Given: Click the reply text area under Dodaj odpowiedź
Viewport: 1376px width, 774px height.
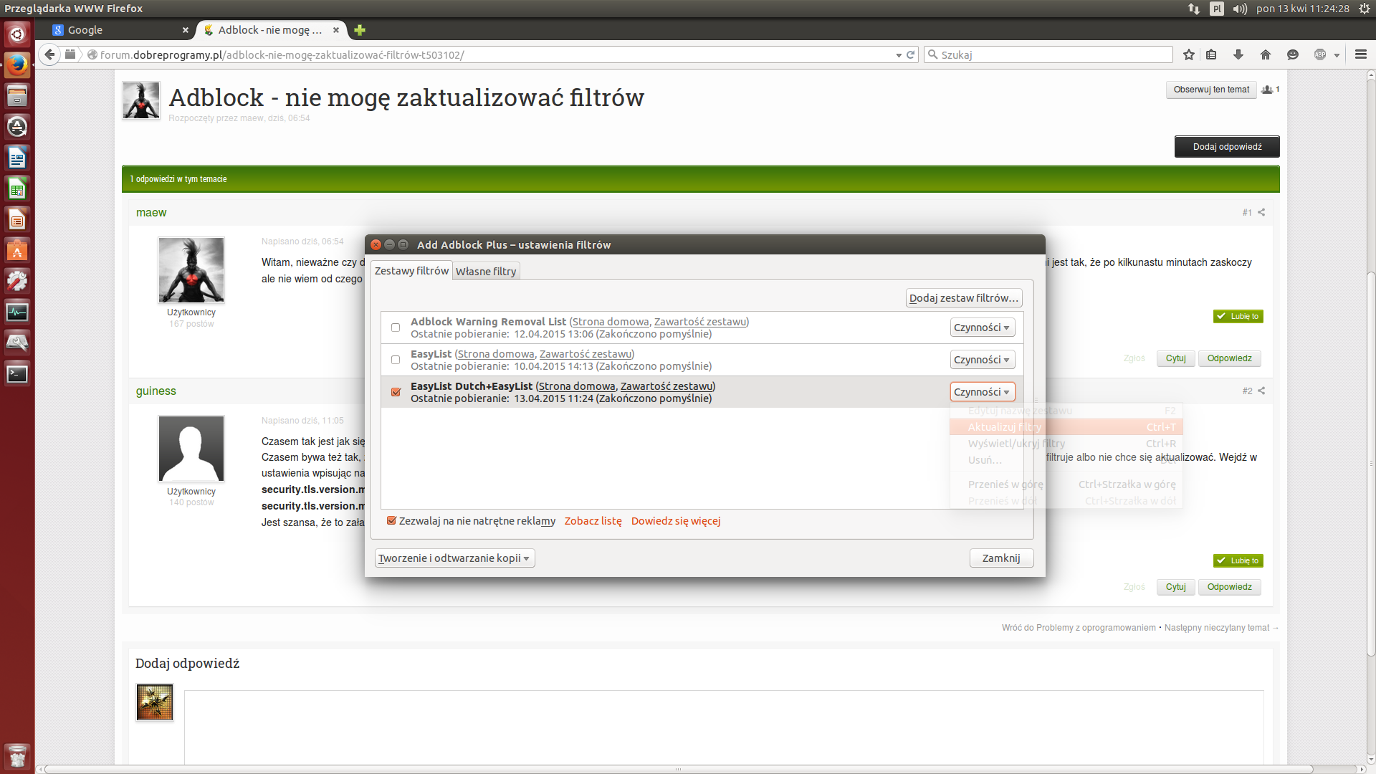Looking at the screenshot, I should [724, 727].
